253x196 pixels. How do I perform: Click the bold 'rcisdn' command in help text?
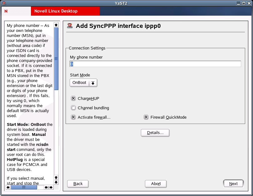[42, 145]
